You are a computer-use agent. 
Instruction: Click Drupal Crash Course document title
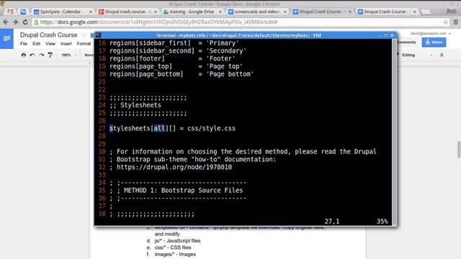[48, 35]
